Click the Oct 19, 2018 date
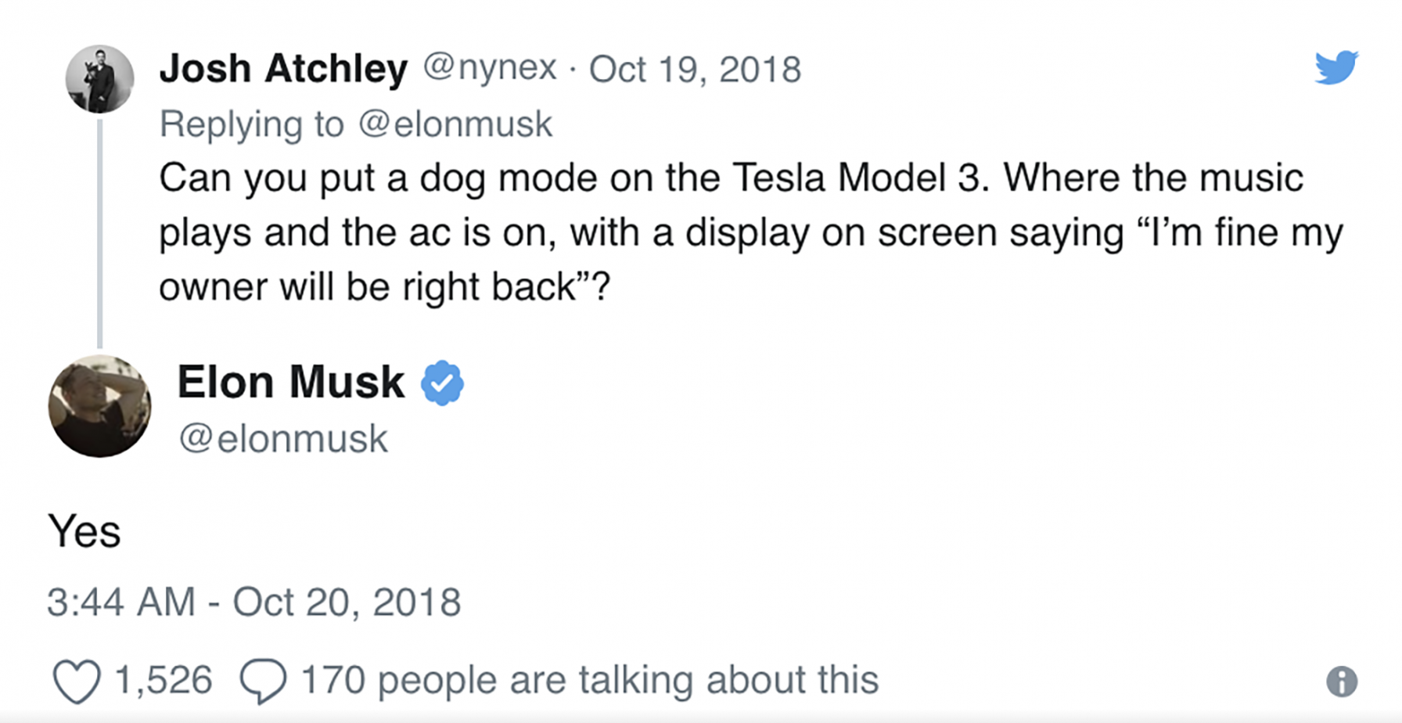 pos(695,70)
